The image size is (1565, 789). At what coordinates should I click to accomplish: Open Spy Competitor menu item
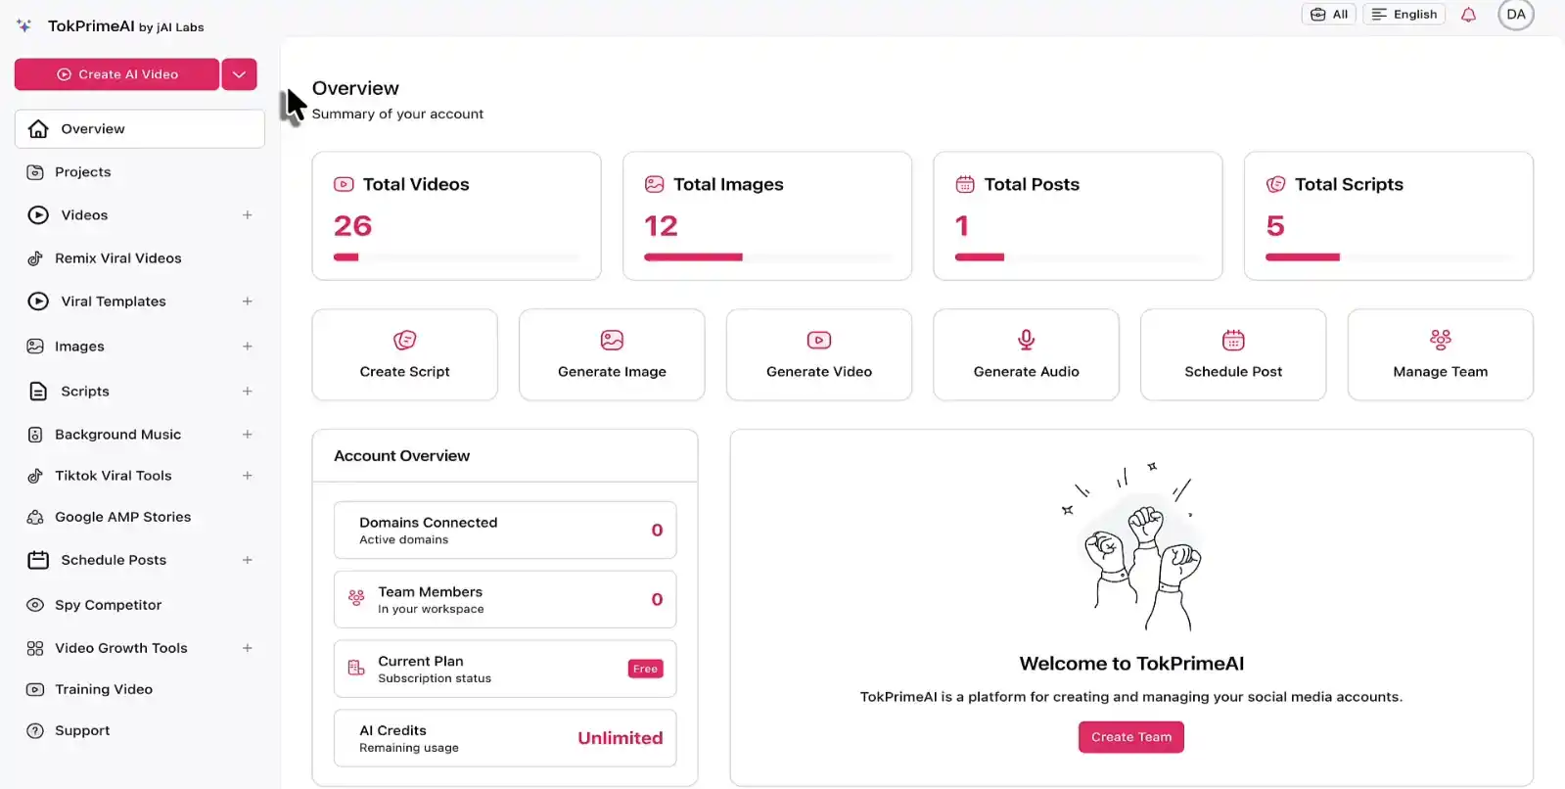[x=109, y=605]
